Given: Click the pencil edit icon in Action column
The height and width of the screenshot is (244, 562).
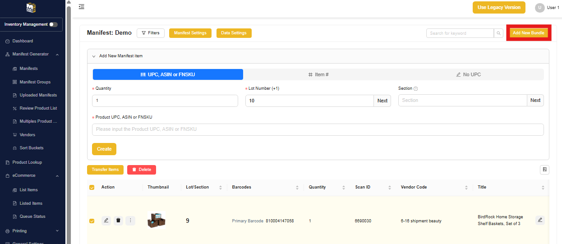Looking at the screenshot, I should pos(106,221).
